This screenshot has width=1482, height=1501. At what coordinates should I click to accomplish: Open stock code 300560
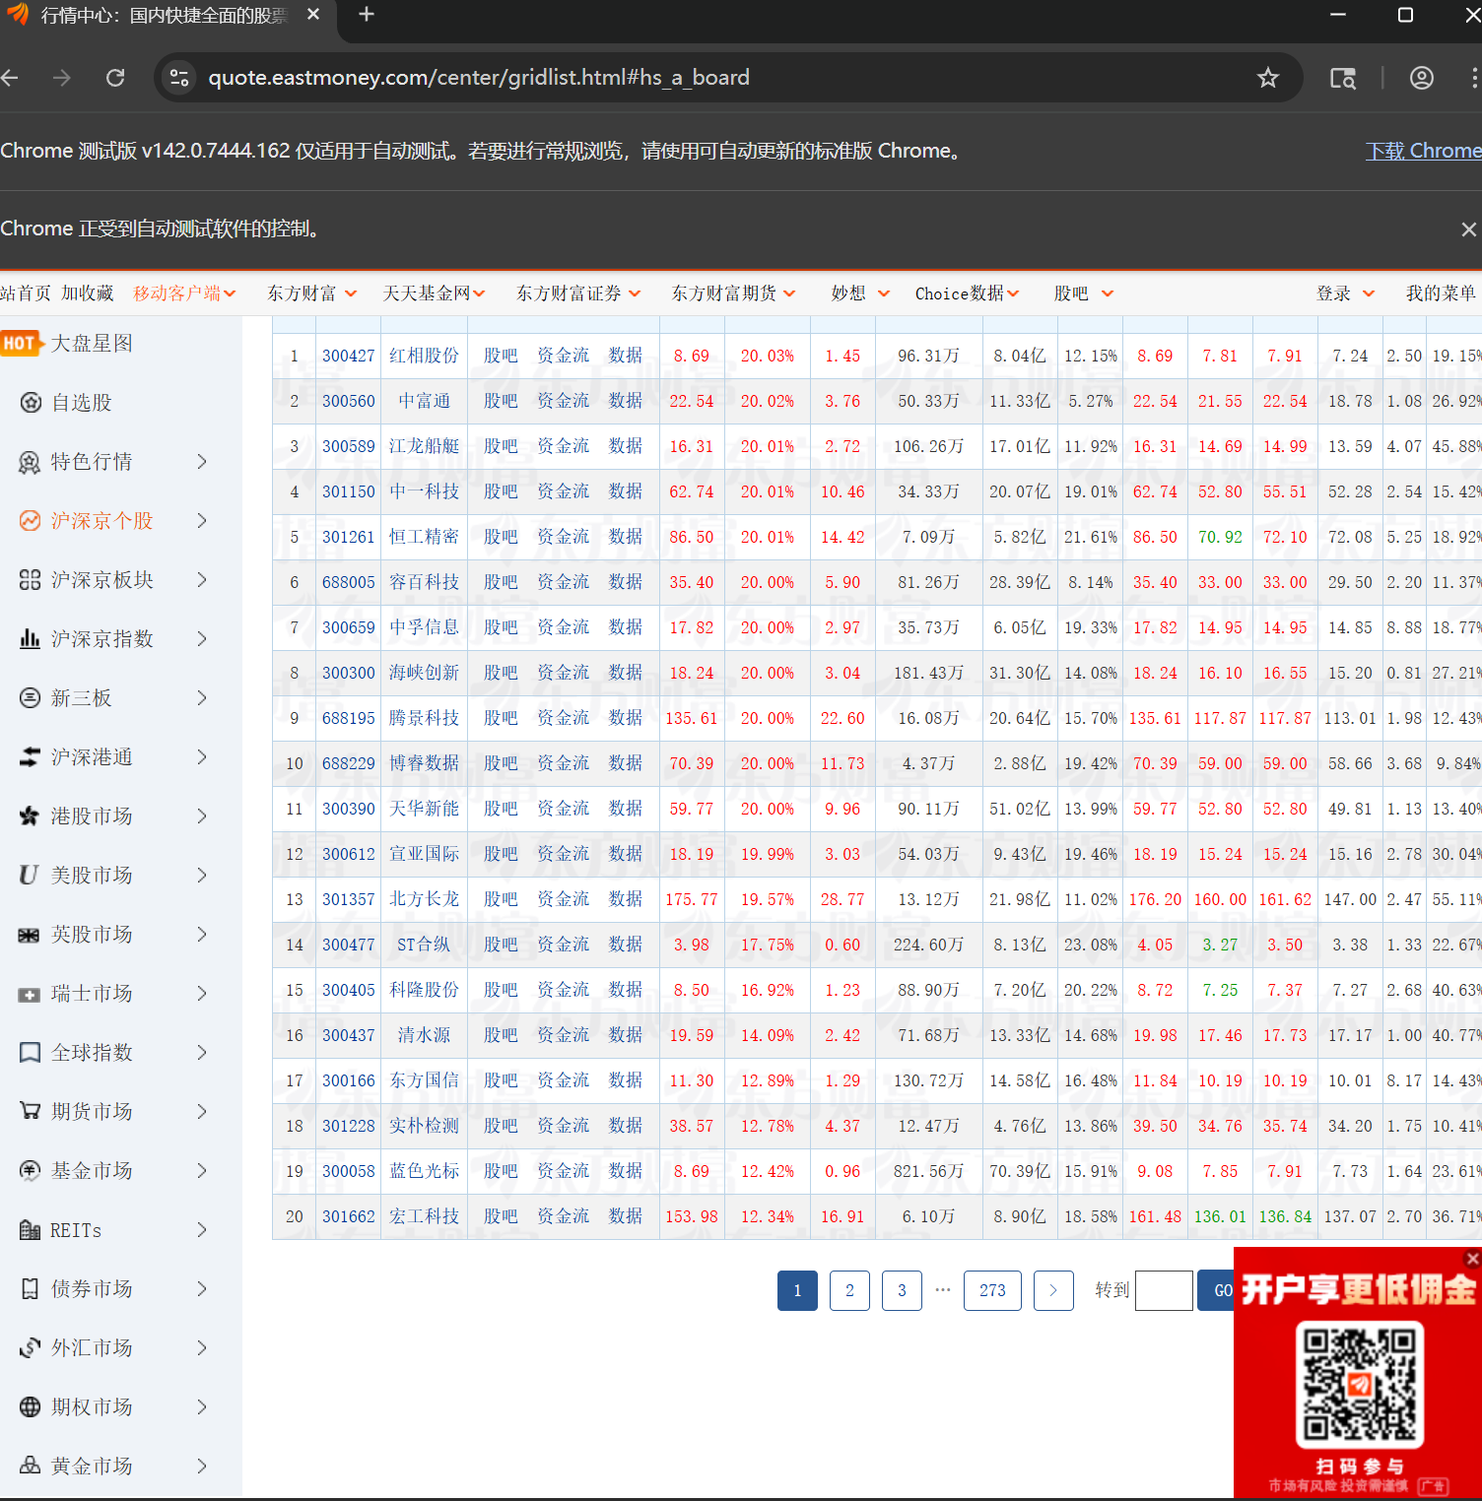349,401
